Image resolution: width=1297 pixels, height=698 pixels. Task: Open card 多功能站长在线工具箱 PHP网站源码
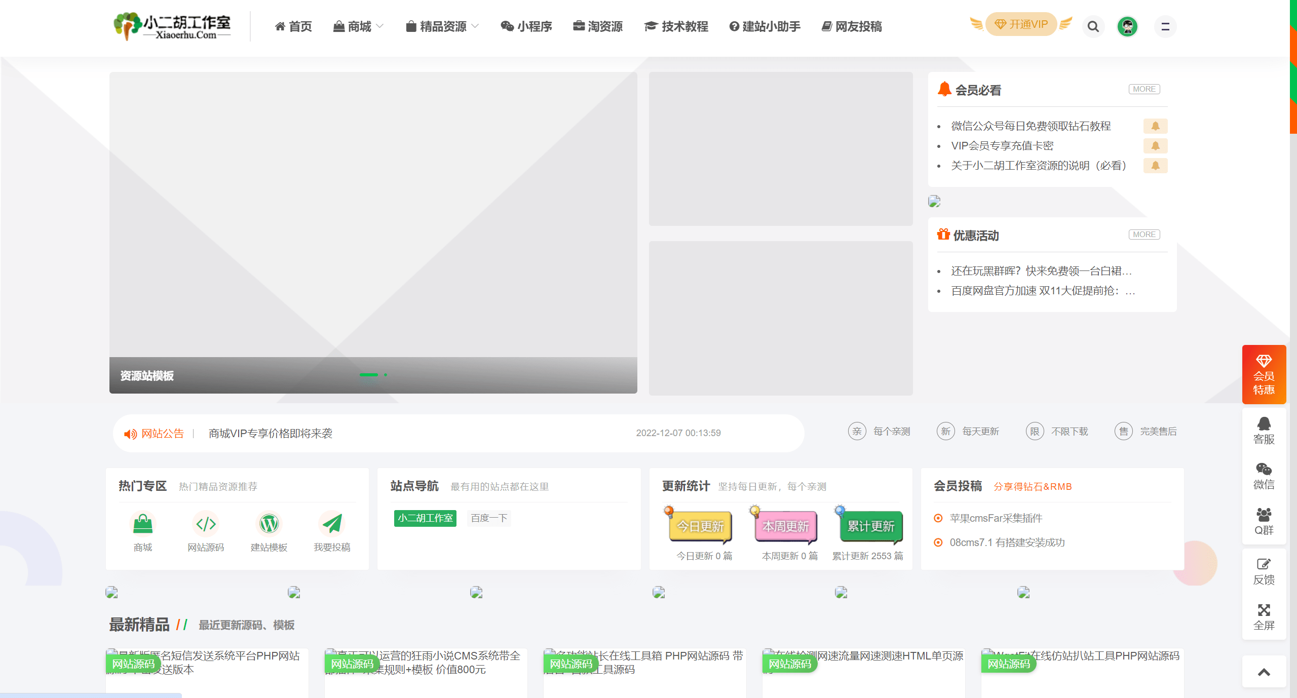645,673
